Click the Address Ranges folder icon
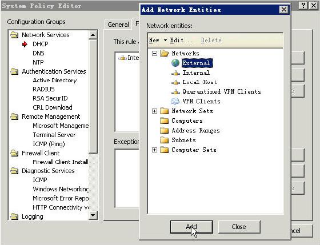The width and height of the screenshot is (320, 245). point(165,130)
